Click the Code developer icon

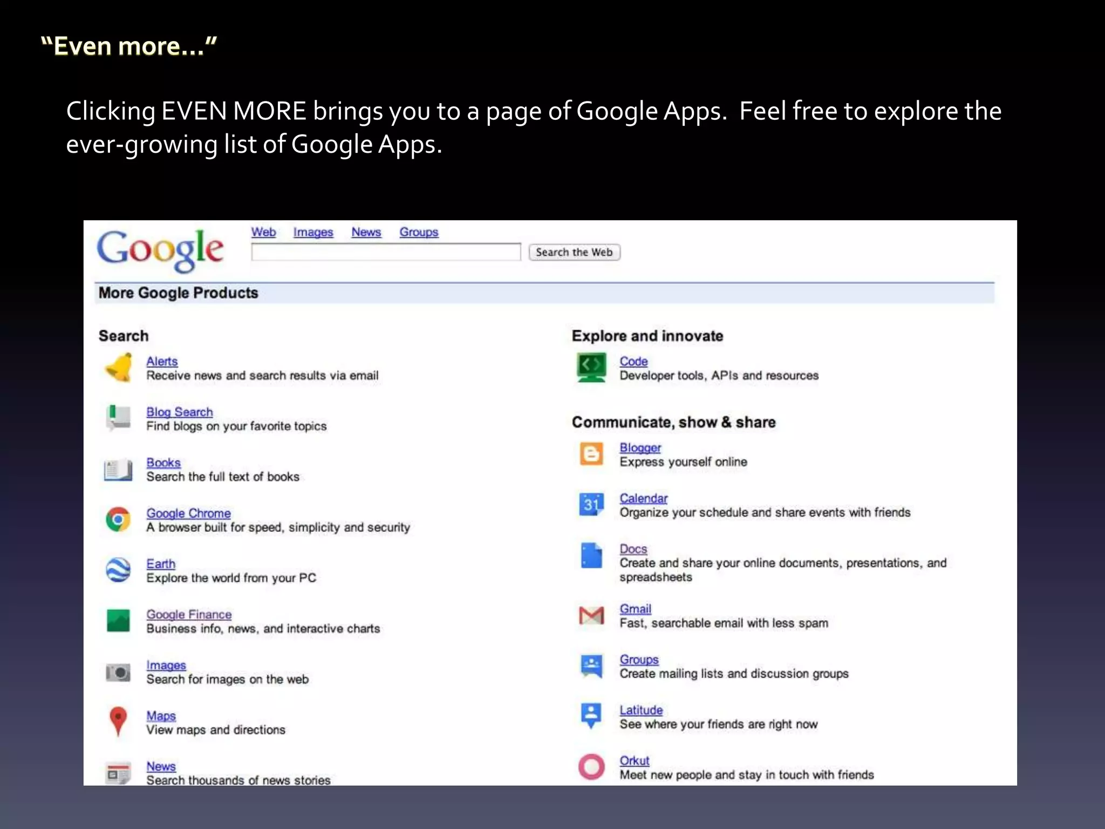pos(591,368)
